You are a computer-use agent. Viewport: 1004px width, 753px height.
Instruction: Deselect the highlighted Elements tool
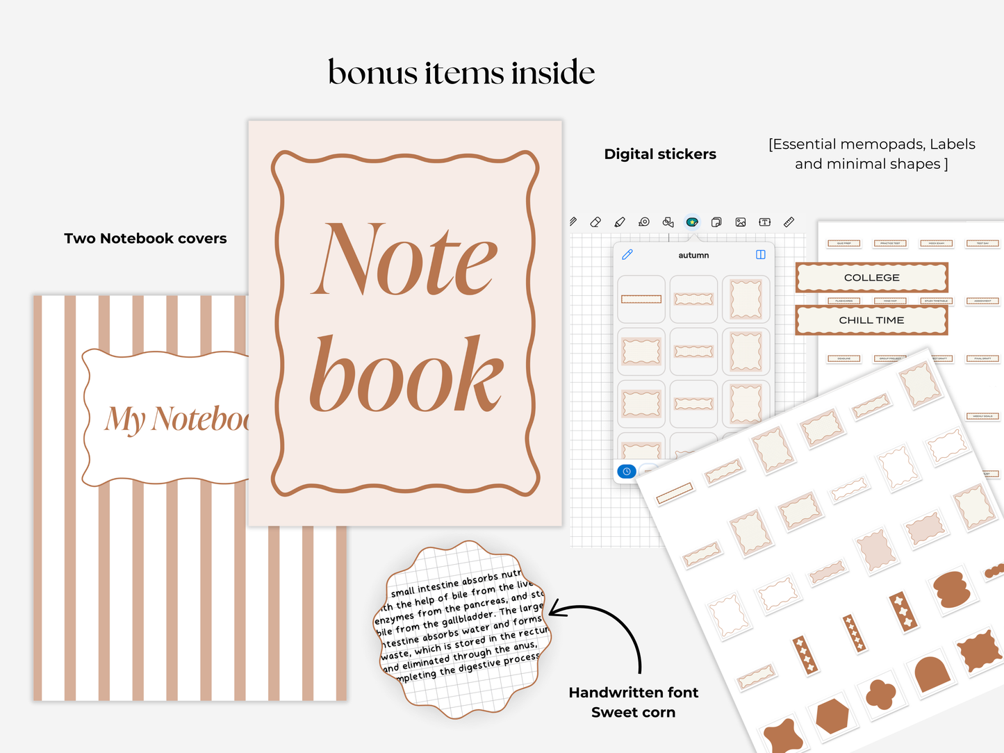(692, 222)
